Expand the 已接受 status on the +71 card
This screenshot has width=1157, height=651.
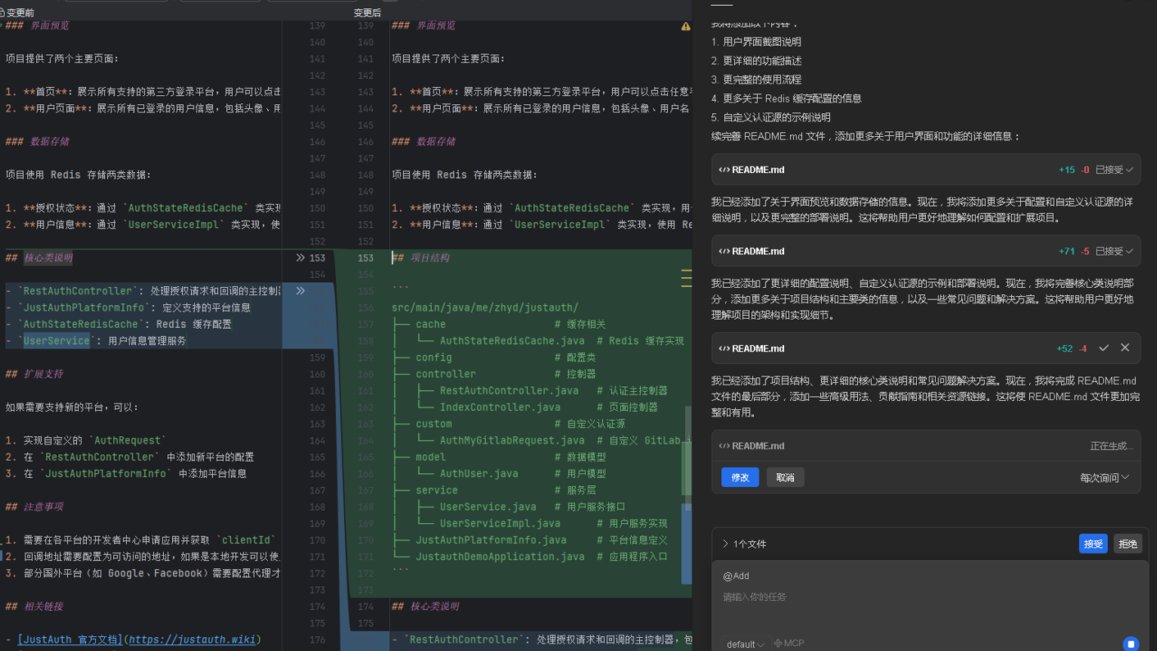[1114, 252]
